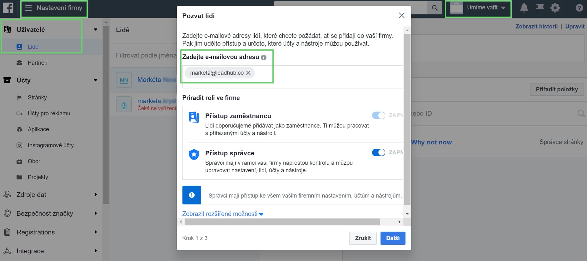Click the settings gear icon in top bar
587x261 pixels.
[x=555, y=8]
